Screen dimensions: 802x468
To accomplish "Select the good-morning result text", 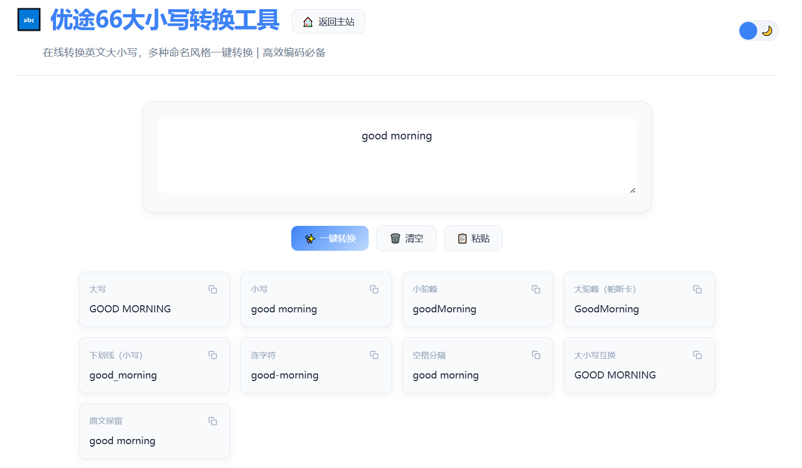I will tap(285, 375).
